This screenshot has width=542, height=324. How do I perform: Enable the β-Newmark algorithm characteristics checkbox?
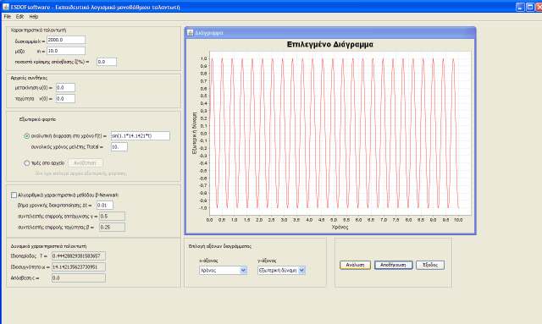pyautogui.click(x=14, y=195)
